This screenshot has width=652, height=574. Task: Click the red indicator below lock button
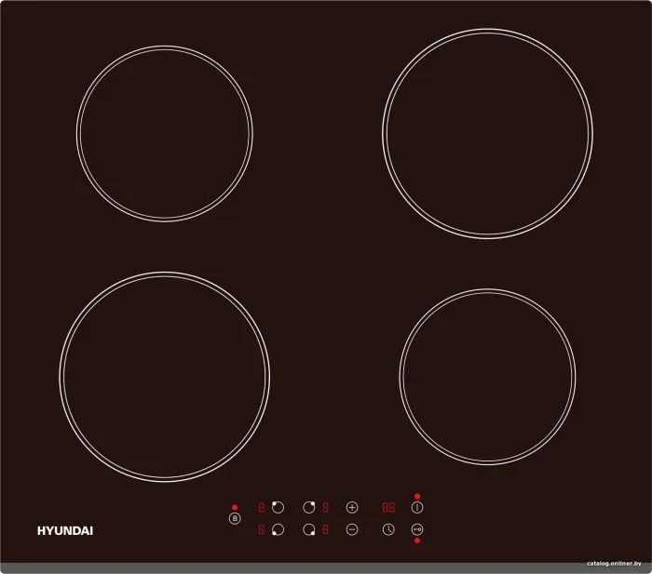[x=416, y=541]
